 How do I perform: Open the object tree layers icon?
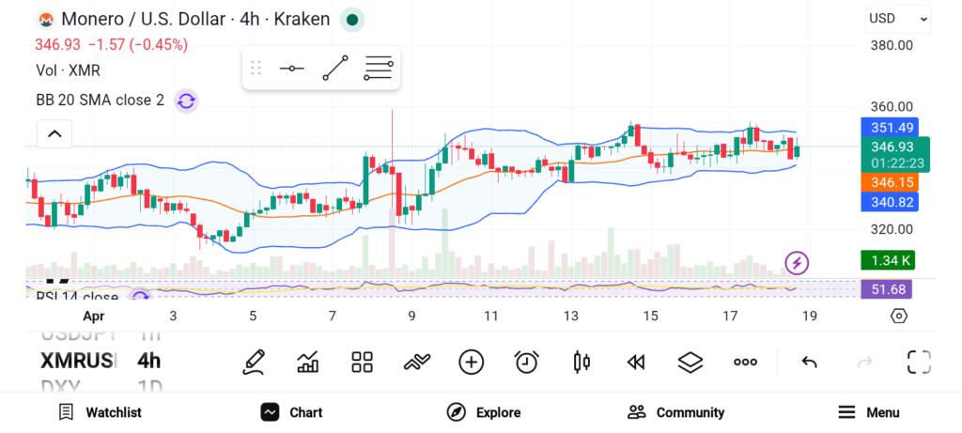point(690,362)
